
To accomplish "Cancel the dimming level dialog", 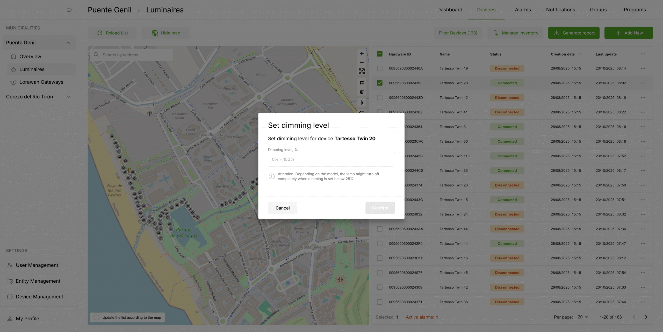I will click(x=282, y=208).
